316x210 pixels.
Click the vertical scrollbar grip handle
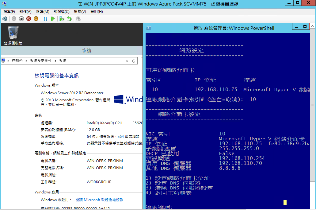[x=312, y=105]
